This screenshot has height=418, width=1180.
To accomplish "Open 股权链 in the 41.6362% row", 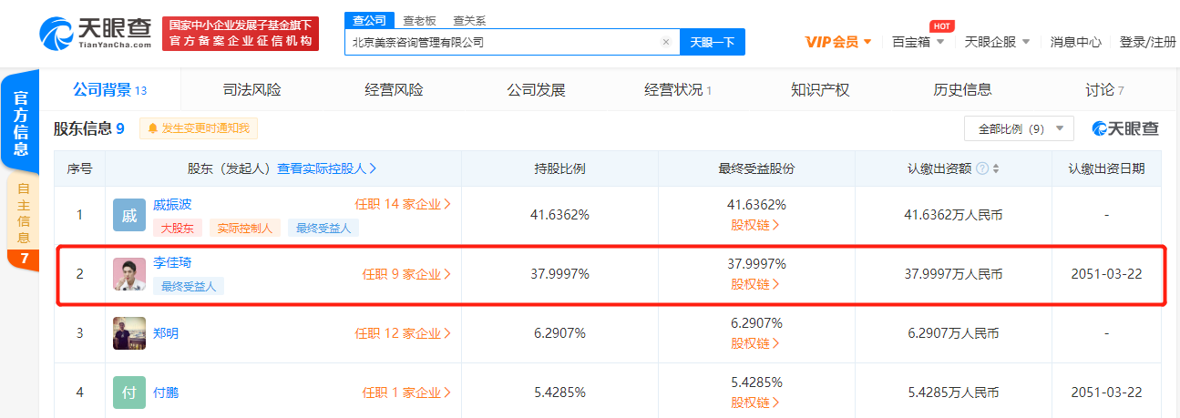I will click(x=755, y=224).
